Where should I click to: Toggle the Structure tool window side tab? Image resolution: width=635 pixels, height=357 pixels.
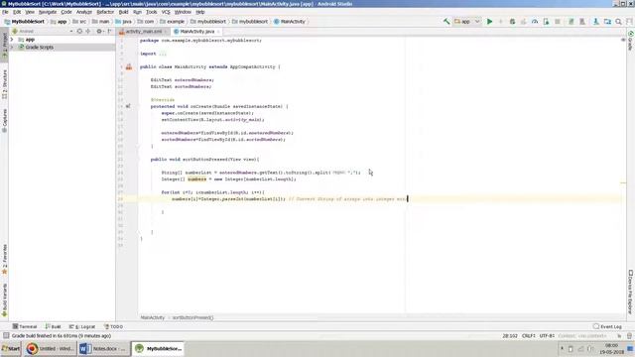pyautogui.click(x=4, y=83)
